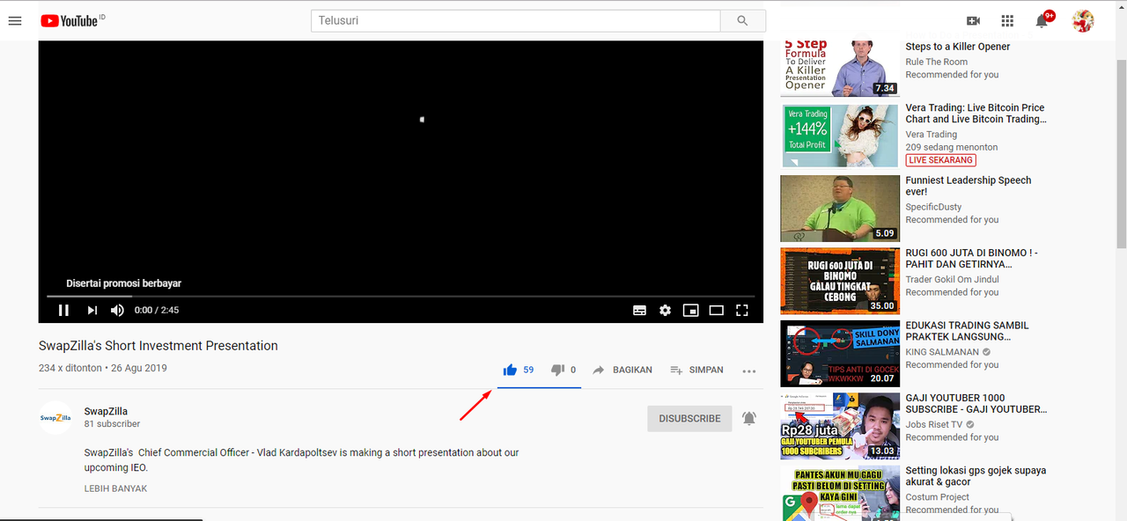Activate the miniplayer

(x=691, y=310)
